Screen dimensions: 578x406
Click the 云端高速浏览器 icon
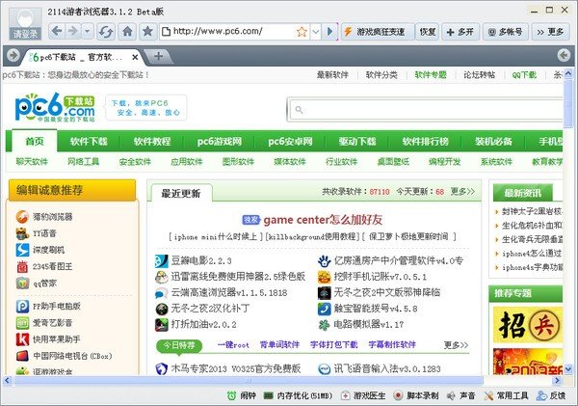point(162,293)
